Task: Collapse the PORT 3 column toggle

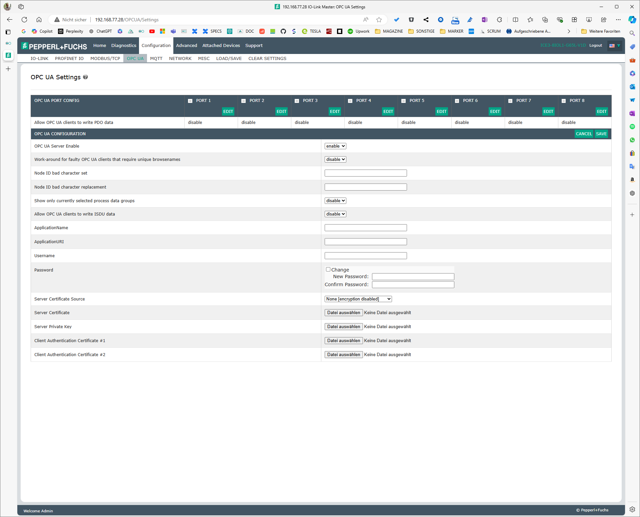Action: click(297, 101)
